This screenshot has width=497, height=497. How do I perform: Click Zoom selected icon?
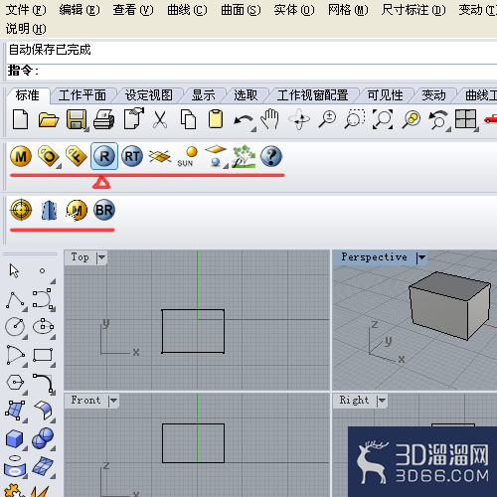click(x=411, y=119)
